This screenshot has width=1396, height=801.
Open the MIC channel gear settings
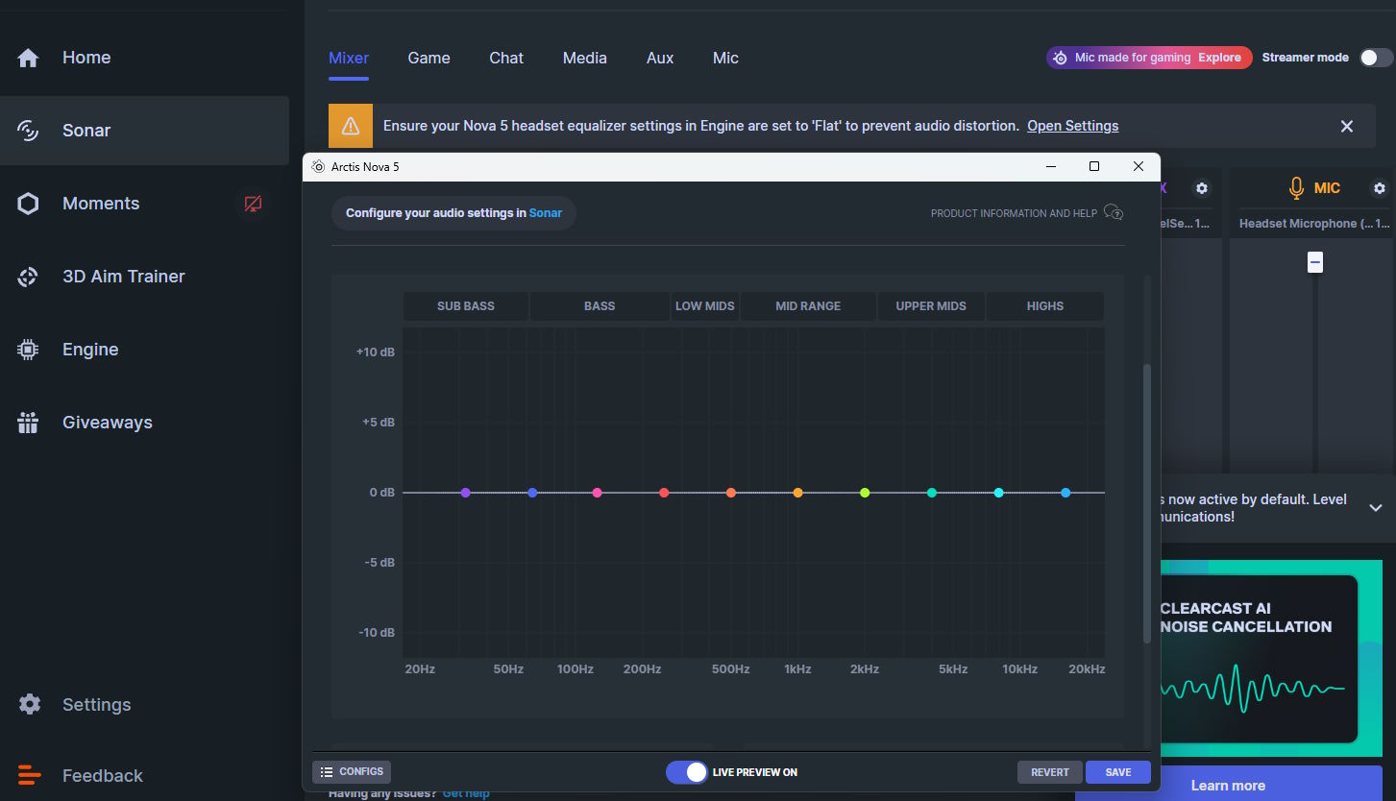(x=1380, y=188)
